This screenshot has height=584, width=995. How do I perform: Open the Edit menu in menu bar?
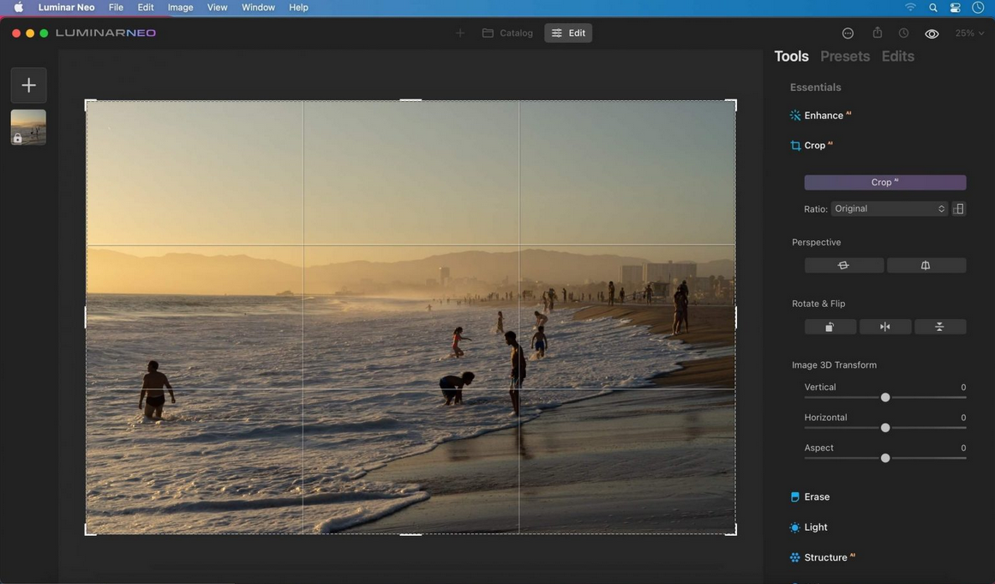[x=146, y=8]
